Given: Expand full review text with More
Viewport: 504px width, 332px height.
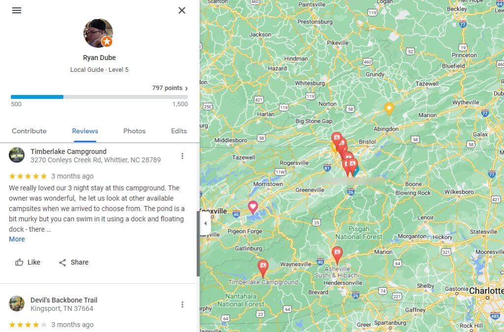Looking at the screenshot, I should [x=17, y=239].
